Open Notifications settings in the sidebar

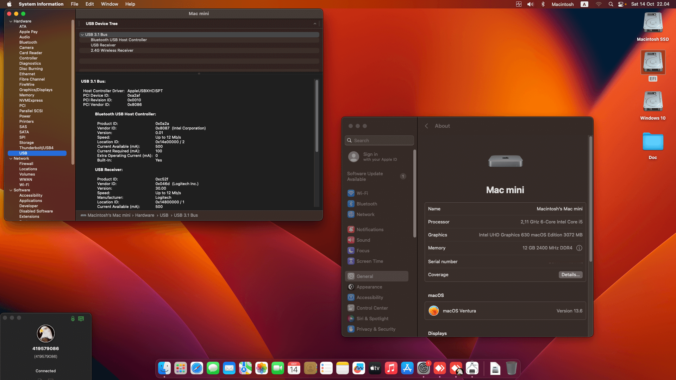click(370, 229)
